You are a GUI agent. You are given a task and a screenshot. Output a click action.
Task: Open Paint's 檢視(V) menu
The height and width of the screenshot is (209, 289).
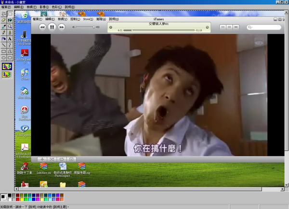pos(31,7)
